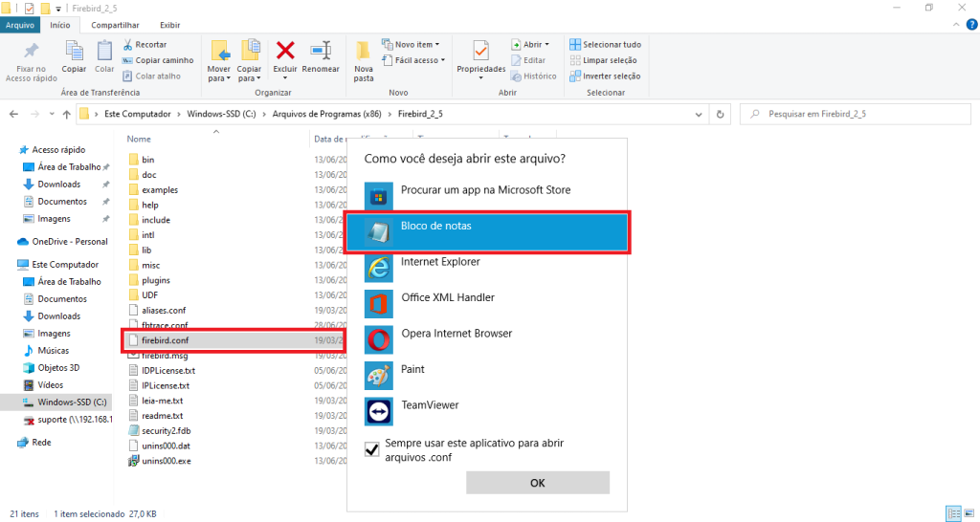The image size is (980, 522).
Task: Click the Renomear icon in ribbon
Action: pyautogui.click(x=320, y=51)
